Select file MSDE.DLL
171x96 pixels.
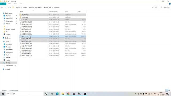click(53, 36)
